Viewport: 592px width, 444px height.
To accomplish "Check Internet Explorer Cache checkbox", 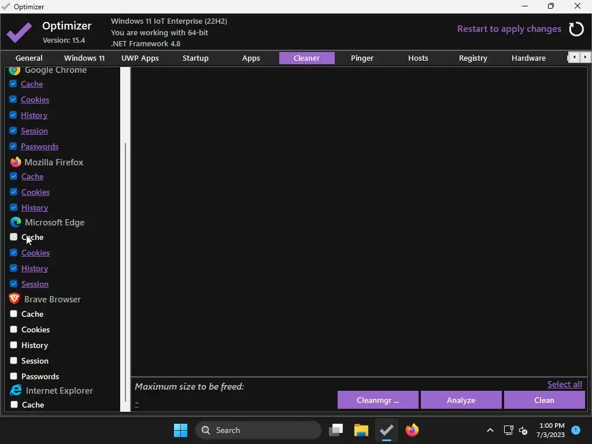I will [x=14, y=405].
